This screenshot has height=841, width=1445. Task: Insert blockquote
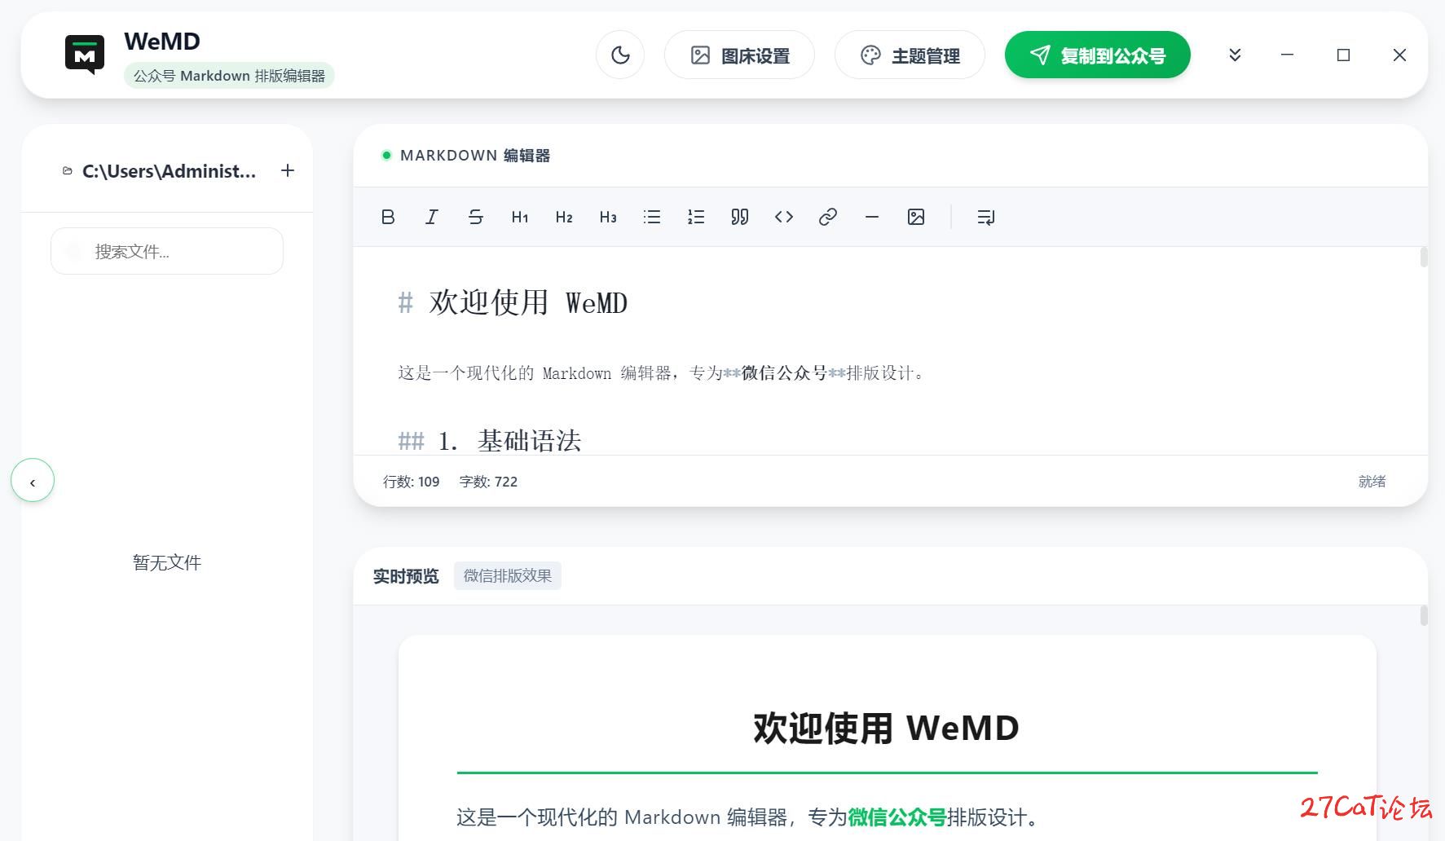pyautogui.click(x=740, y=217)
